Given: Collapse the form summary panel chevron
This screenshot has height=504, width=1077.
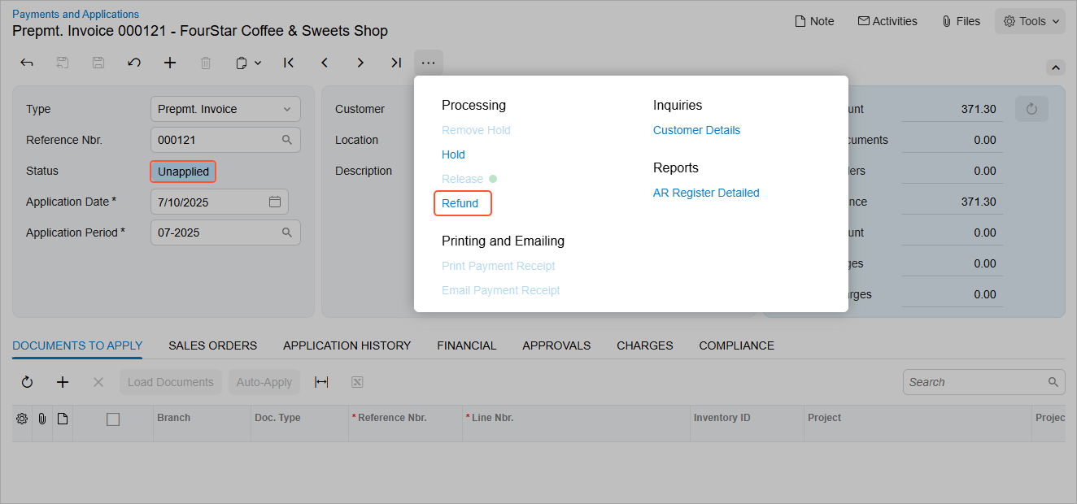Looking at the screenshot, I should click(1055, 67).
